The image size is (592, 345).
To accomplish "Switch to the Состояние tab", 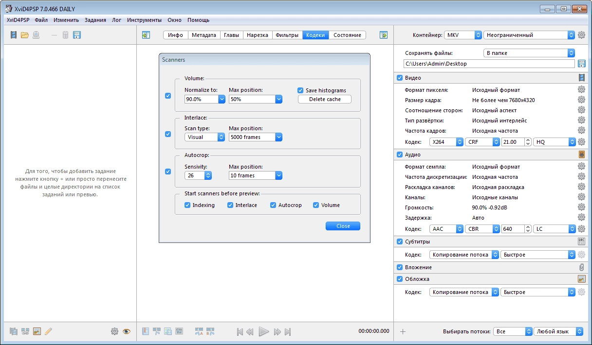I will [347, 35].
